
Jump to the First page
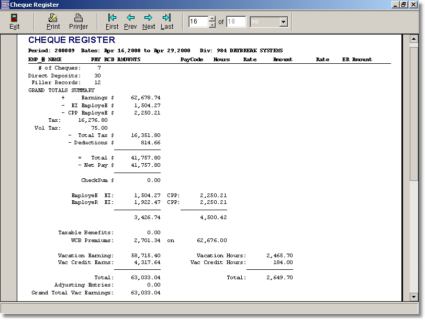click(x=112, y=21)
